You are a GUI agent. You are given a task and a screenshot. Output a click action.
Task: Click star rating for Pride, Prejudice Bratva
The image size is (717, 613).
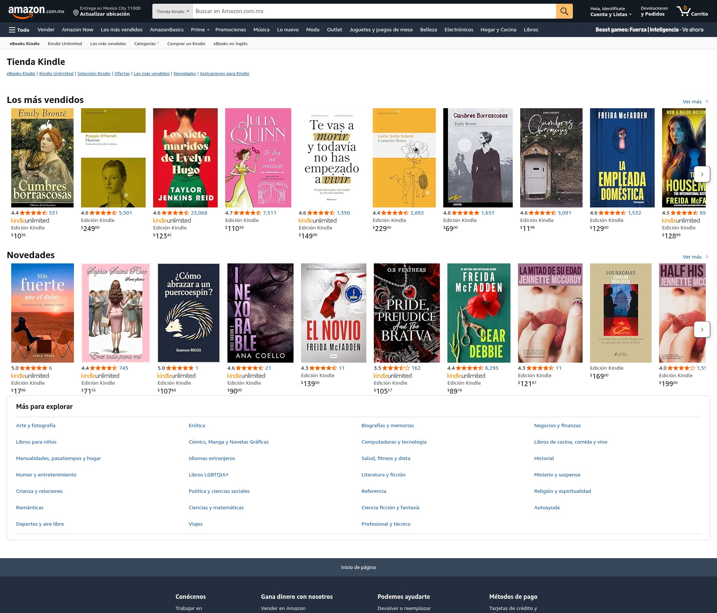pyautogui.click(x=396, y=368)
